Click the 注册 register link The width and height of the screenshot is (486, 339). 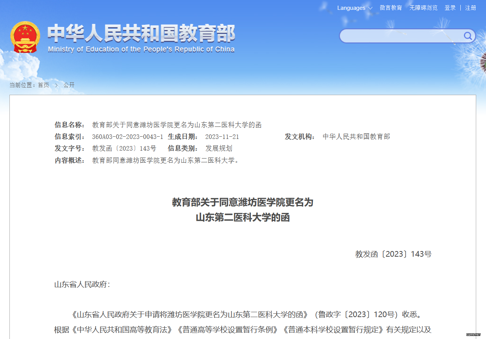pyautogui.click(x=471, y=8)
